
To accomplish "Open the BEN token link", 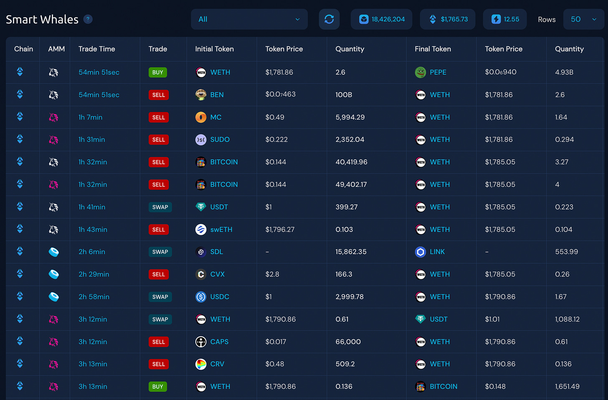I will tap(217, 95).
